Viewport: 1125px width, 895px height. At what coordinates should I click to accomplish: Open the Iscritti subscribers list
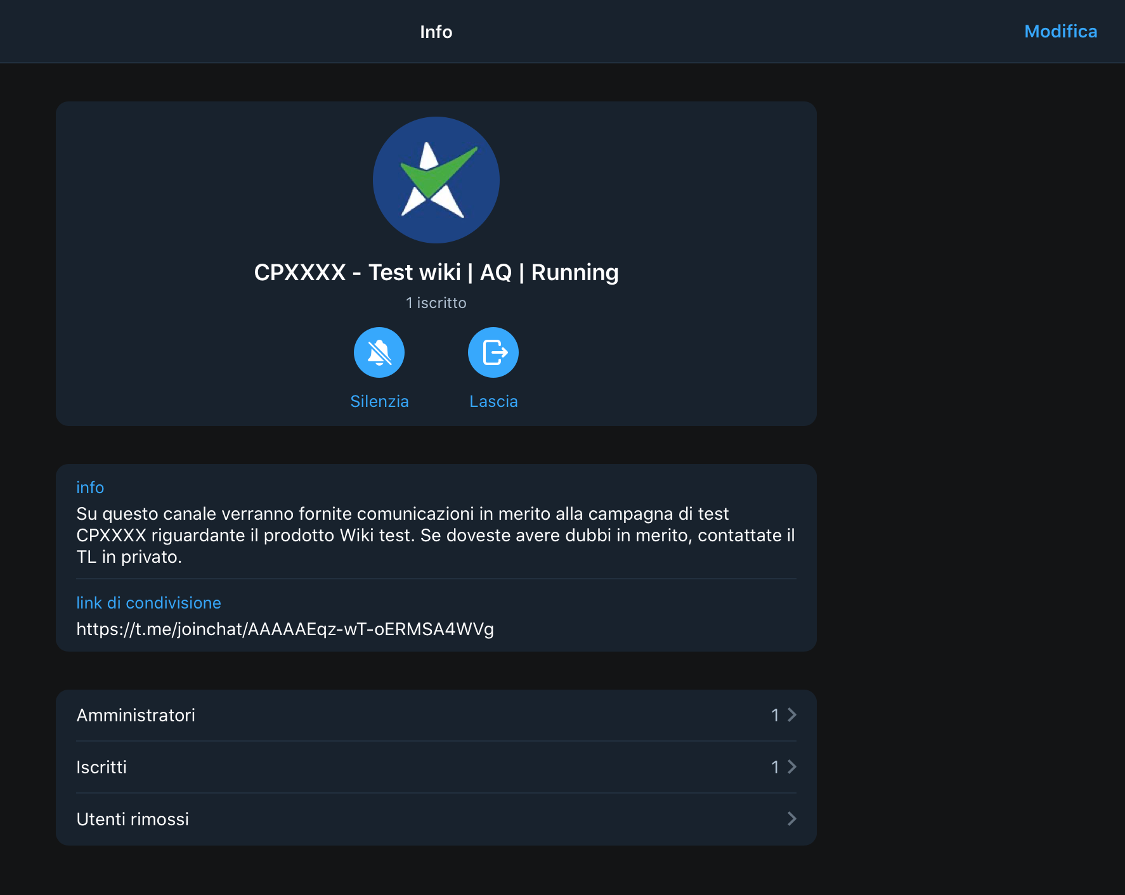pyautogui.click(x=436, y=767)
